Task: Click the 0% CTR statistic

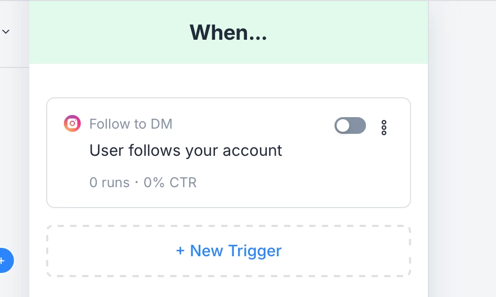Action: [170, 182]
